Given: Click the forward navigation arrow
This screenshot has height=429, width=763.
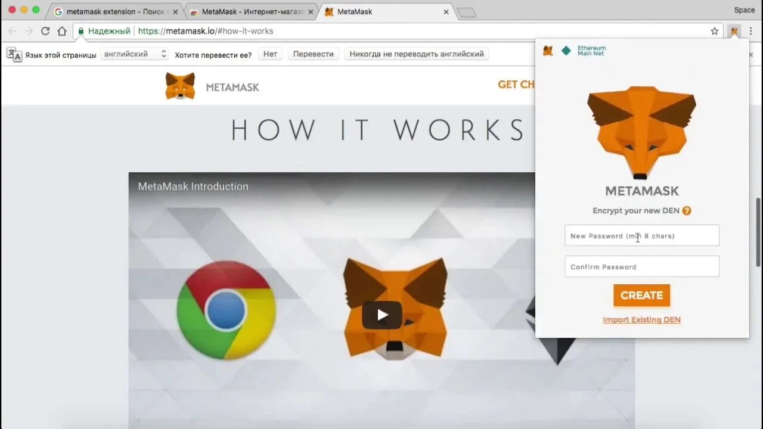Looking at the screenshot, I should pos(29,31).
